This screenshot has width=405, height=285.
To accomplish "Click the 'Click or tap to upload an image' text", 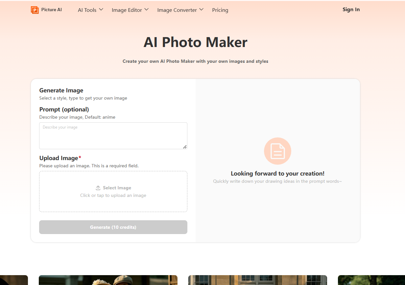I will click(113, 195).
